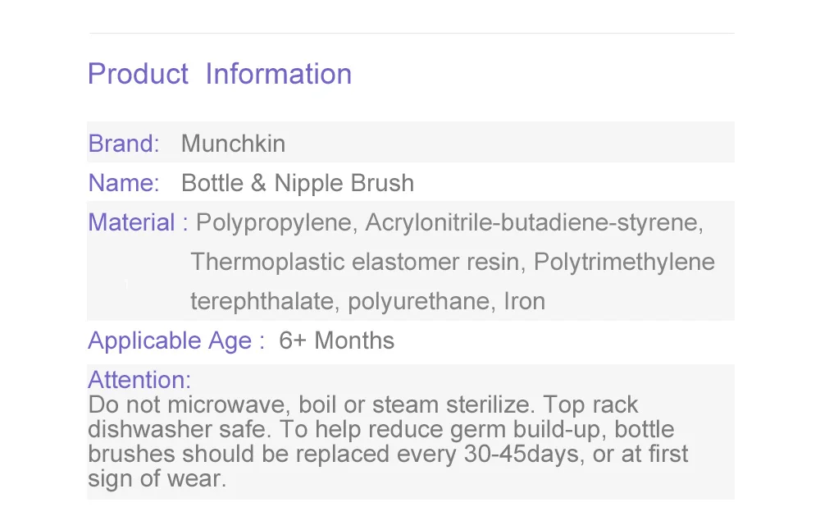The height and width of the screenshot is (530, 820).
Task: Select the word Polytrimethylene
Action: click(624, 262)
